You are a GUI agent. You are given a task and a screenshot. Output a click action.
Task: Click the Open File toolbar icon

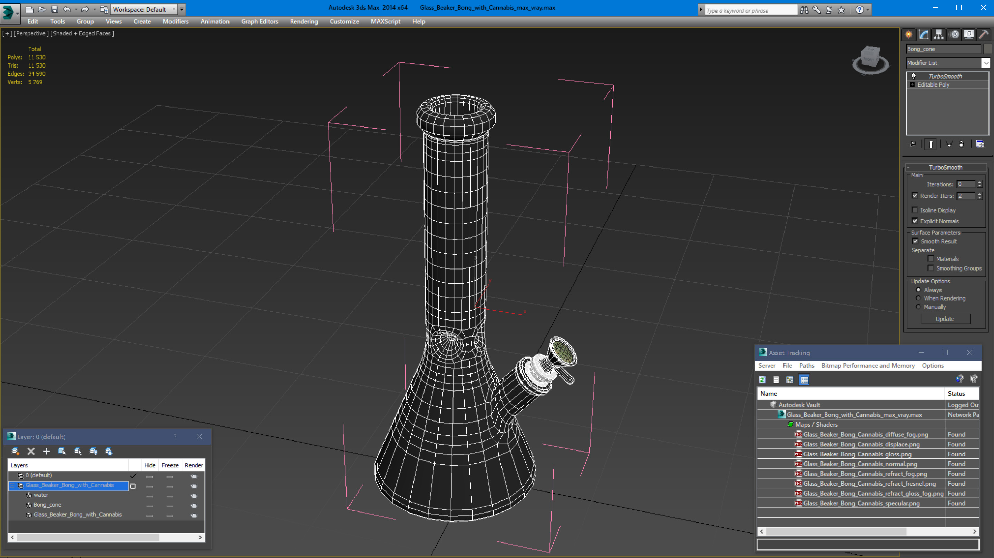coord(42,9)
